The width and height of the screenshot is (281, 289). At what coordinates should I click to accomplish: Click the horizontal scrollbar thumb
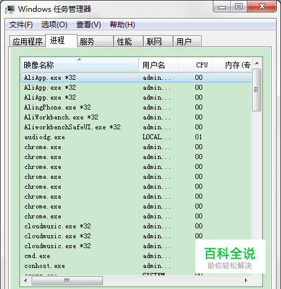(67, 281)
